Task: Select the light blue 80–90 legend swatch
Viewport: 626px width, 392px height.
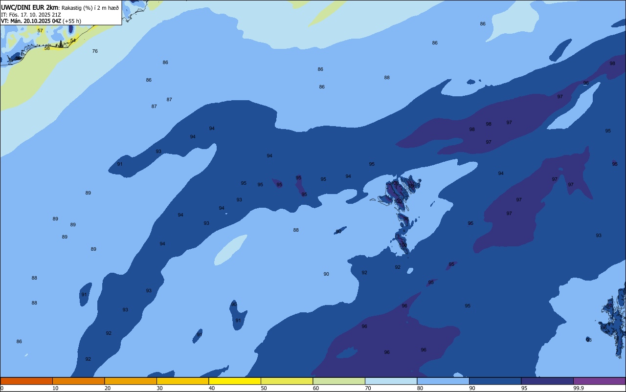Action: tap(443, 381)
